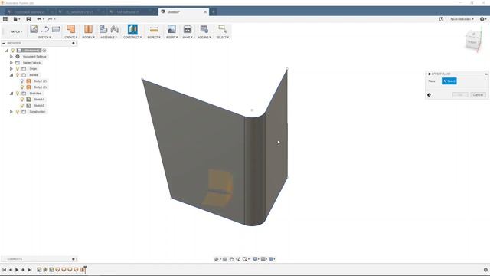
Task: Open the Viewports layout icon
Action: pyautogui.click(x=271, y=259)
